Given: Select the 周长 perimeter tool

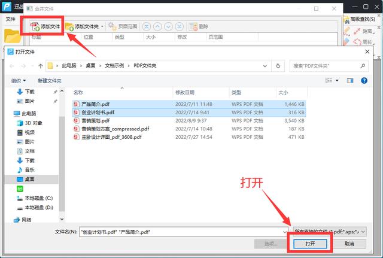Looking at the screenshot, I should pyautogui.click(x=364, y=42).
